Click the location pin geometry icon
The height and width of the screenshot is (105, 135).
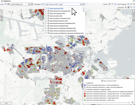click(134, 7)
